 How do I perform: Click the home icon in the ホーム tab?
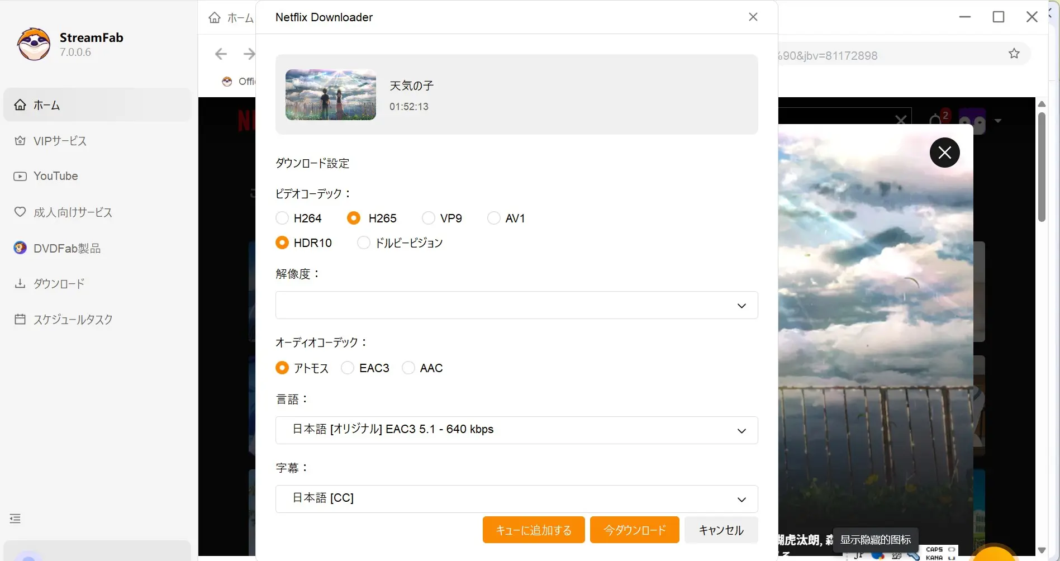point(215,18)
